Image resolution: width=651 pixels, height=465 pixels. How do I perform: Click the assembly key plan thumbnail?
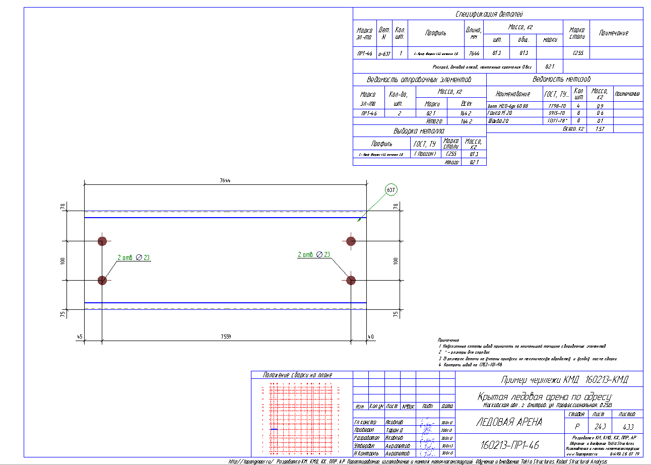(x=301, y=418)
